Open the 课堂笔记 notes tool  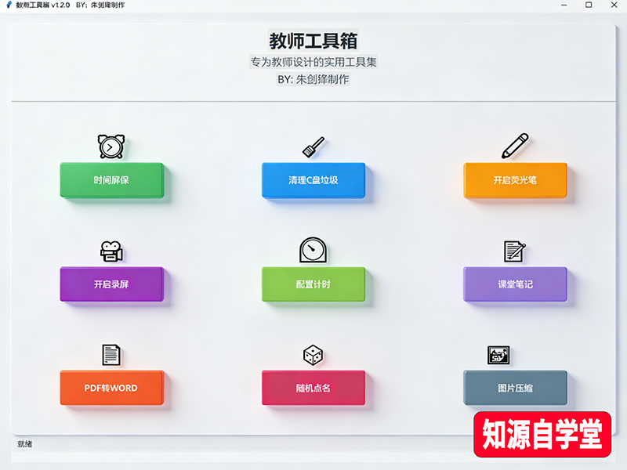pos(515,284)
